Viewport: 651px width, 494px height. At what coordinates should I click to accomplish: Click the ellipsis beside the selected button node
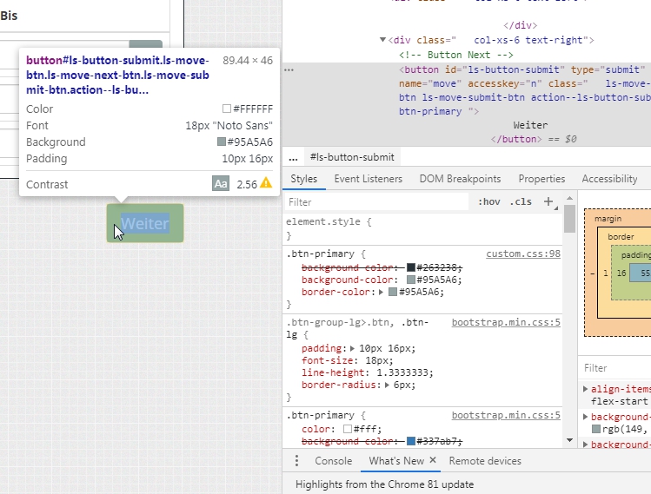click(289, 69)
